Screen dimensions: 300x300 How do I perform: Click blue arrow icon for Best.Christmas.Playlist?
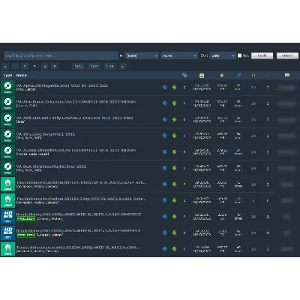point(165,168)
